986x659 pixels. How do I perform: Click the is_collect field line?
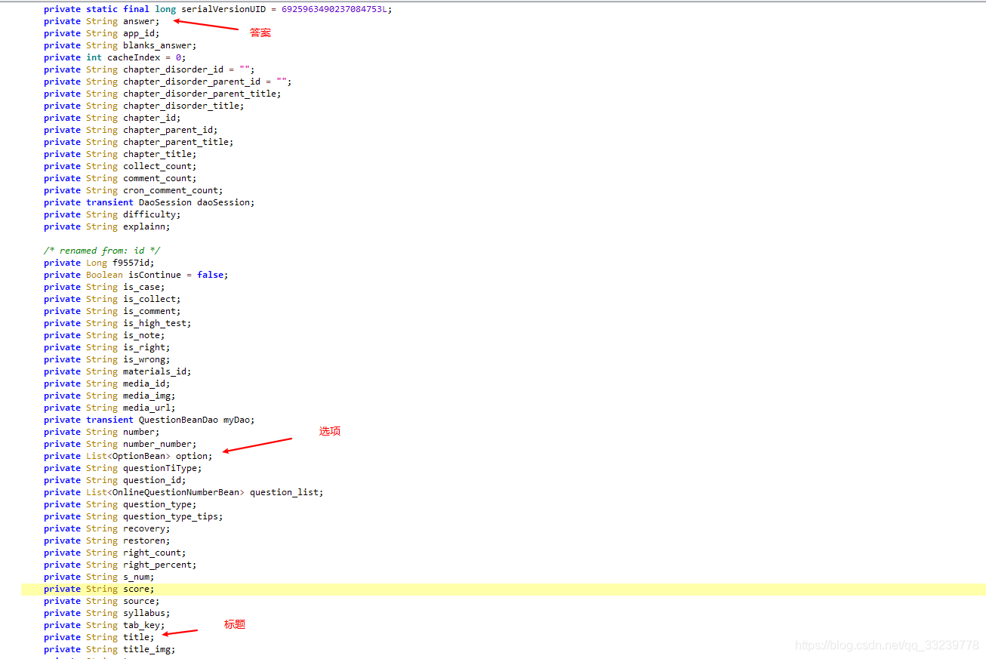coord(112,299)
